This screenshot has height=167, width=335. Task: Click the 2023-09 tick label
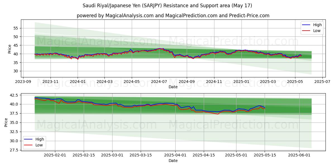point(23,82)
